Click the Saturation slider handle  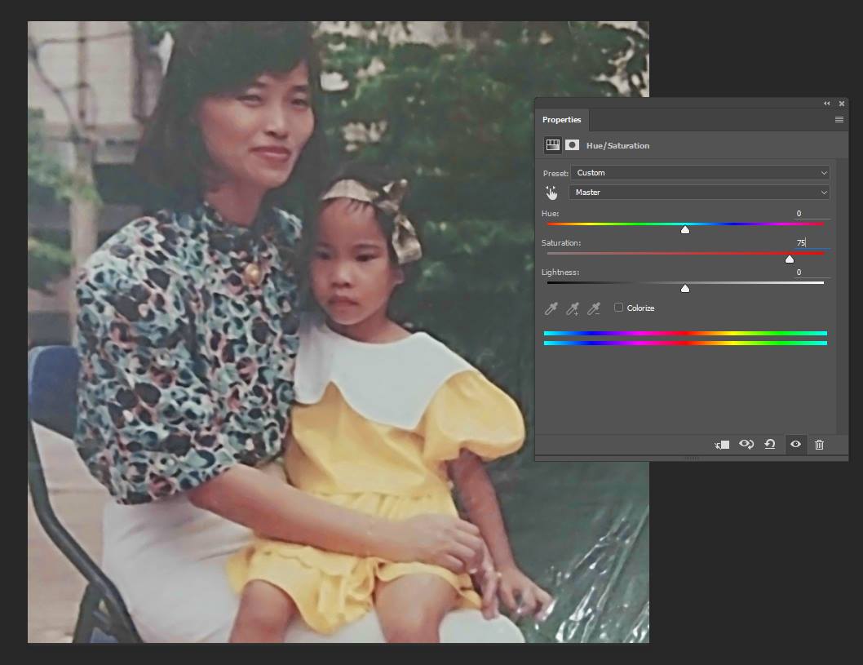tap(789, 259)
